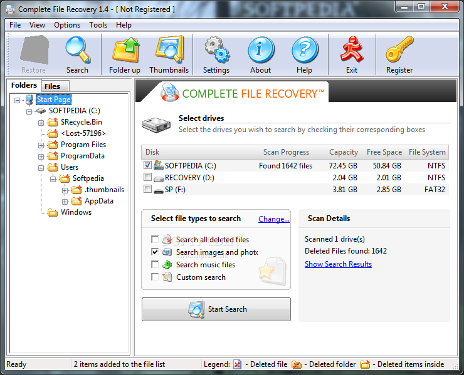Open Help with the question mark icon
Screen dimensions: 464x375
pyautogui.click(x=305, y=49)
